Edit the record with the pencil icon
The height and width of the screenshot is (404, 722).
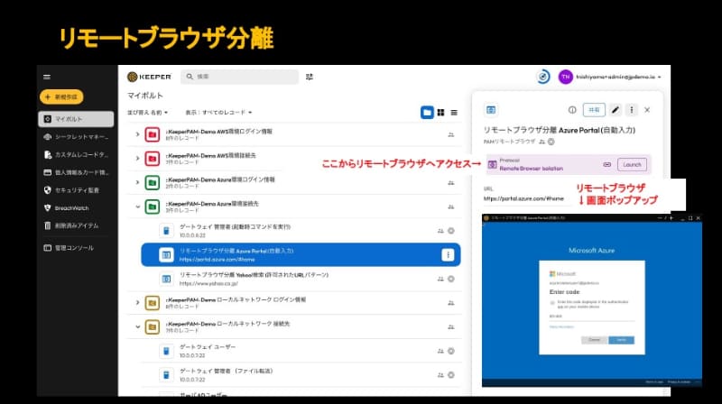pos(616,110)
